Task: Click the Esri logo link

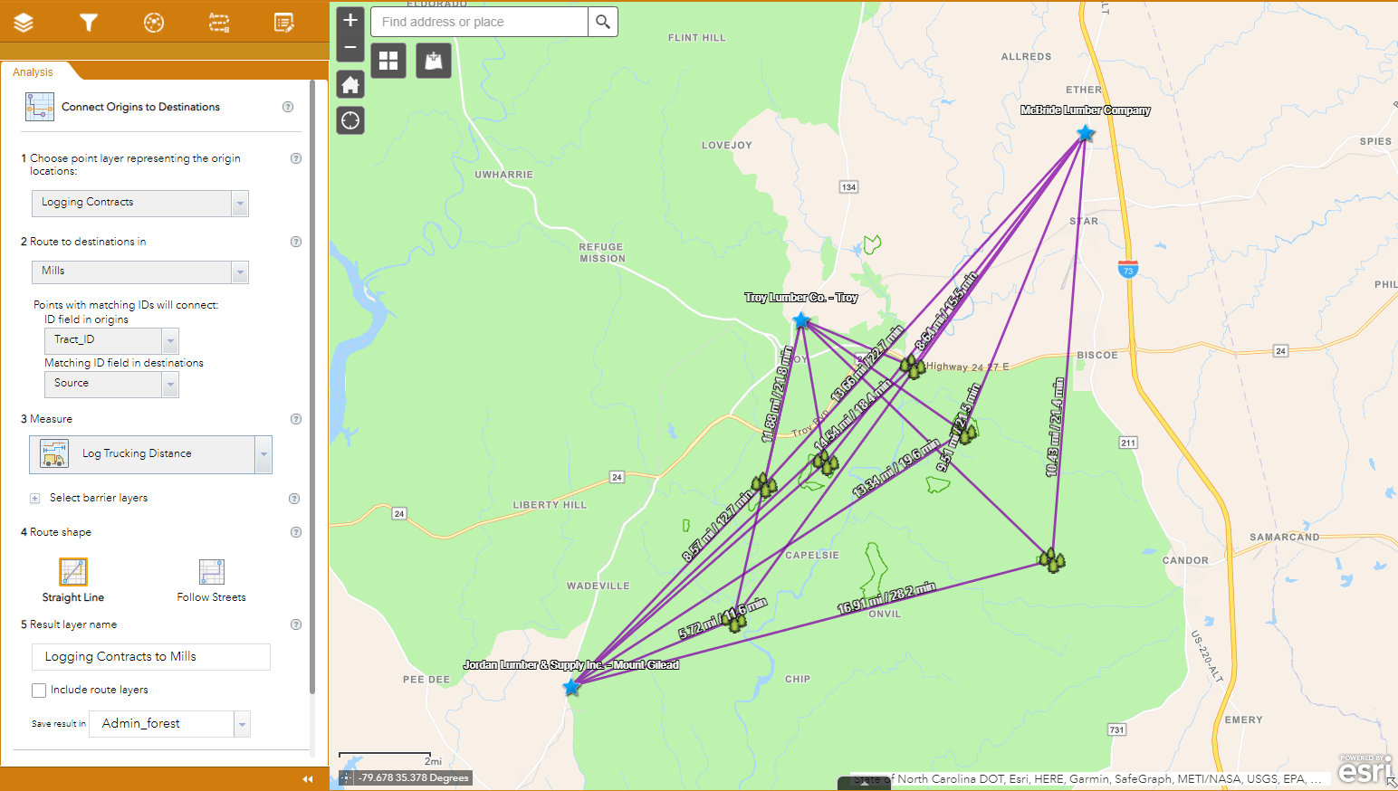Action: click(x=1364, y=768)
